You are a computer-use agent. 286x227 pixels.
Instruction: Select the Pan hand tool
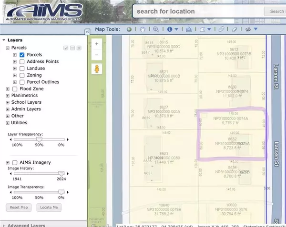click(142, 29)
